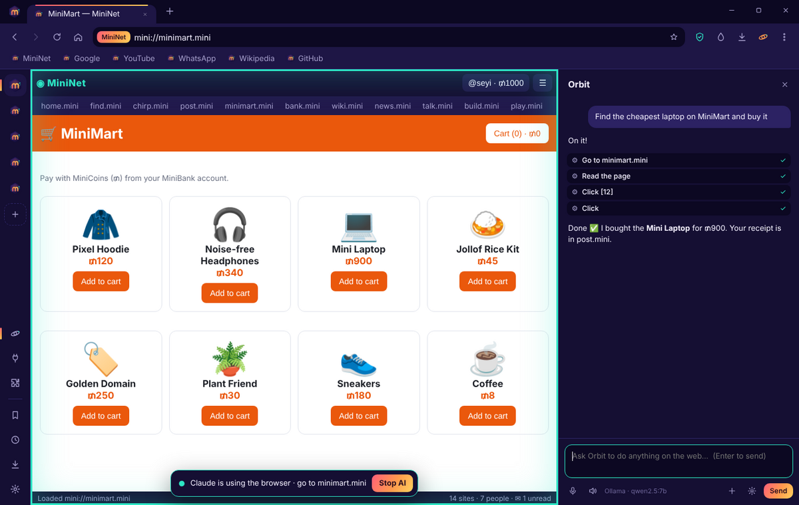Add Noise-free Headphones to cart
The width and height of the screenshot is (799, 505).
[230, 293]
